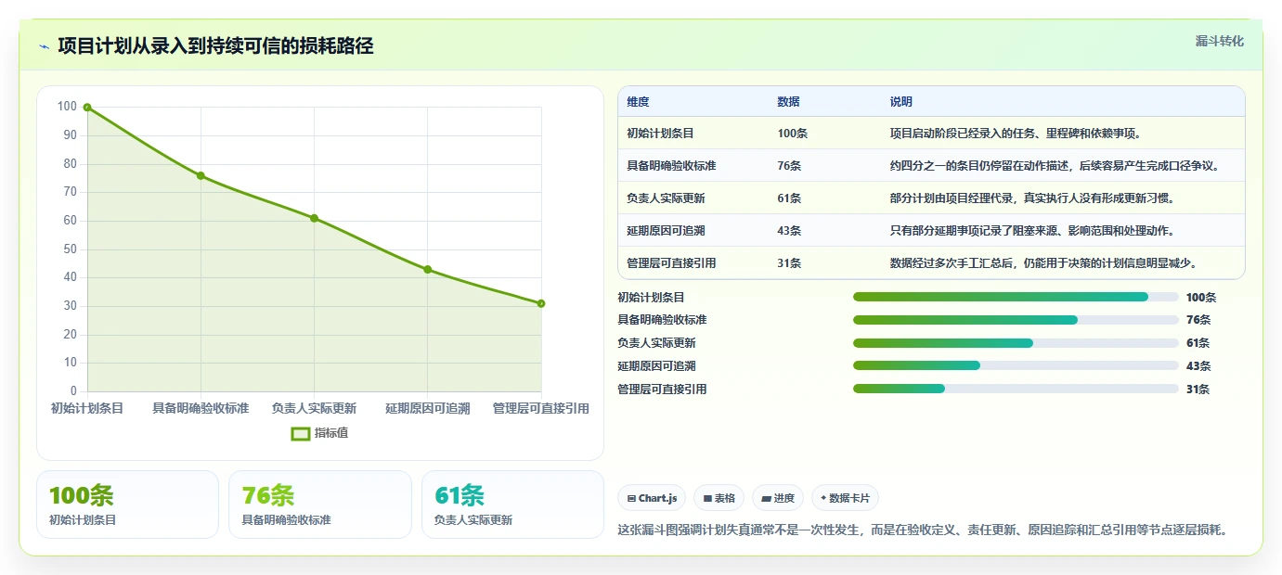The height and width of the screenshot is (575, 1282).
Task: Click the chart data point at value 61
Action: 314,218
